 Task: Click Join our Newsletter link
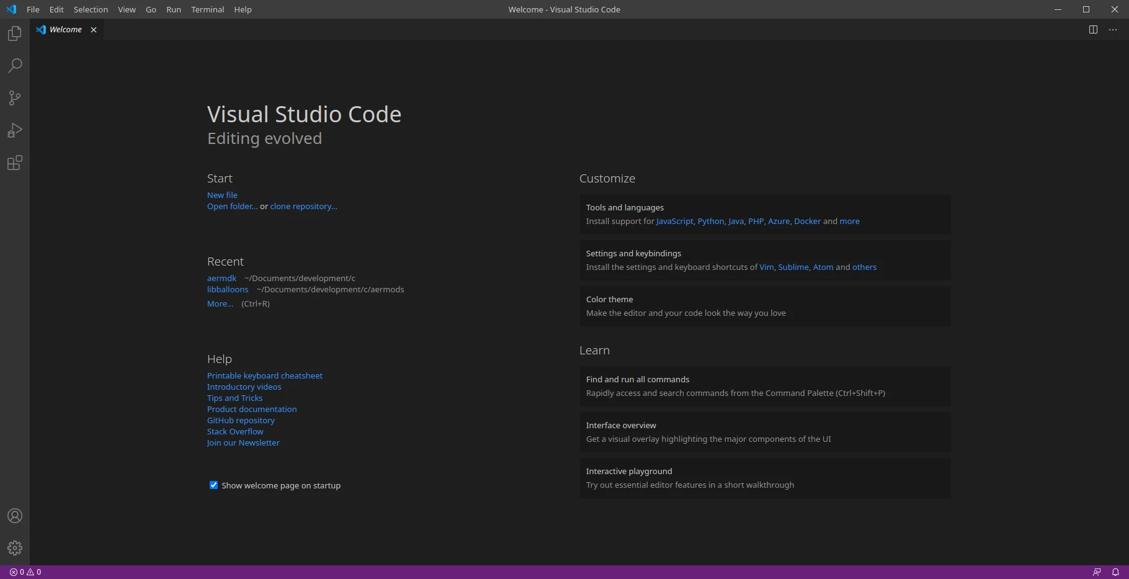(243, 442)
